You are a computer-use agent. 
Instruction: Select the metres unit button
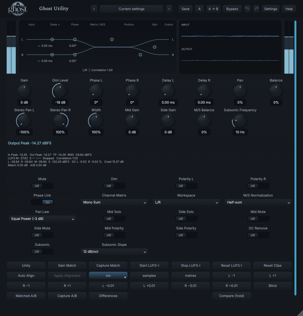tap(190, 276)
